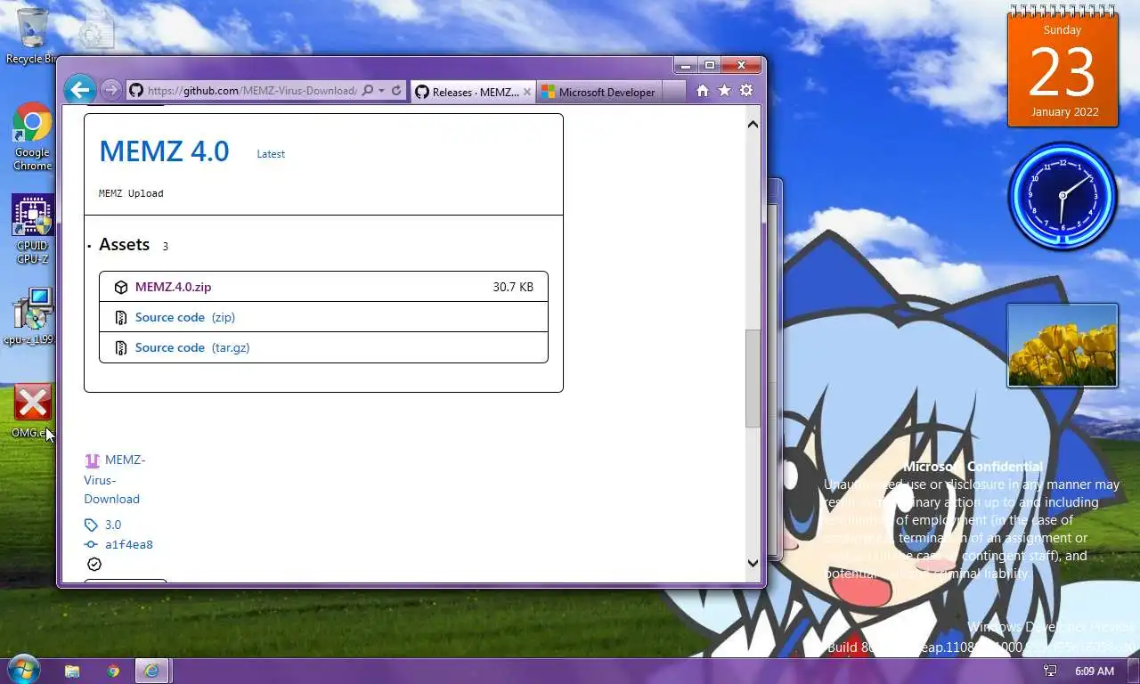Refresh the GitHub page

396,91
